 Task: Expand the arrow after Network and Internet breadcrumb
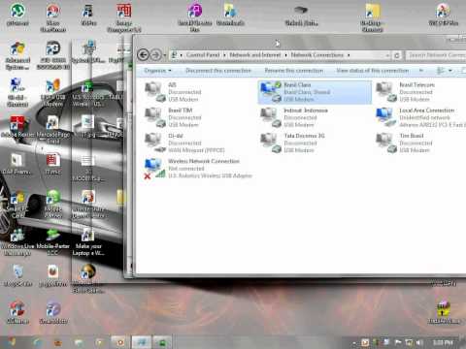tap(285, 55)
